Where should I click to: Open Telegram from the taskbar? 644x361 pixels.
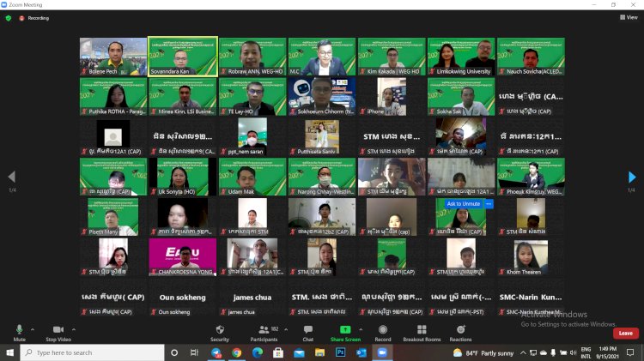coord(216,352)
